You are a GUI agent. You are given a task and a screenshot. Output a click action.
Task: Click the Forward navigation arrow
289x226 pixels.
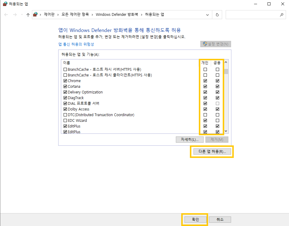[x=15, y=15]
